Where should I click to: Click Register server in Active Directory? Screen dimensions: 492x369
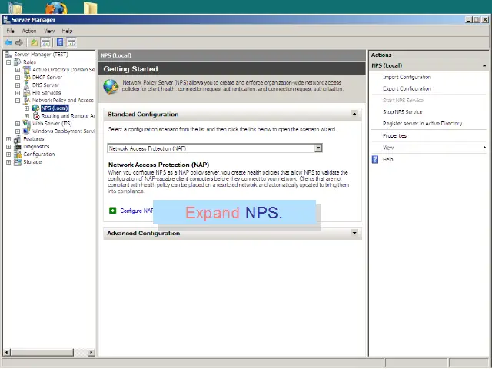(422, 123)
